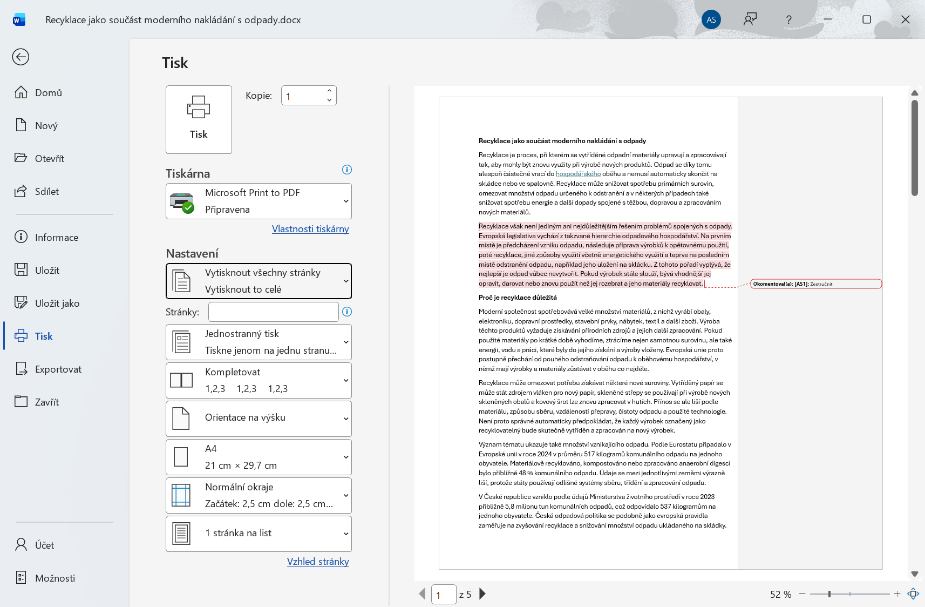The width and height of the screenshot is (925, 607).
Task: Zoom in with the plus icon
Action: (x=897, y=593)
